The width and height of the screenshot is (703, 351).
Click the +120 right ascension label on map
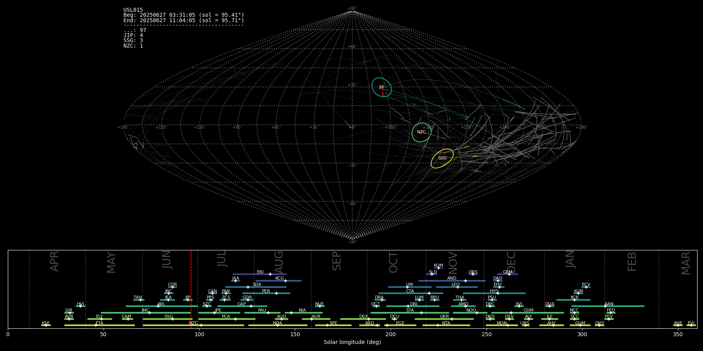(x=199, y=128)
